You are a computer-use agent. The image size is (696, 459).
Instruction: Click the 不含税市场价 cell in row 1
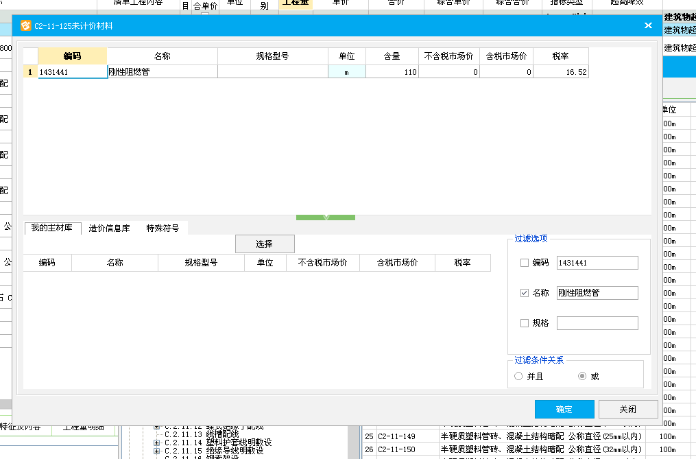(448, 72)
